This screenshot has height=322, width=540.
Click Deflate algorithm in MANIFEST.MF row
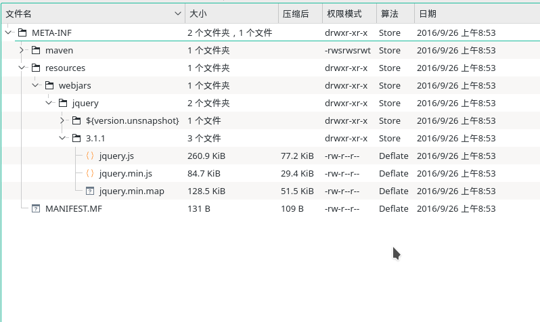pos(394,208)
